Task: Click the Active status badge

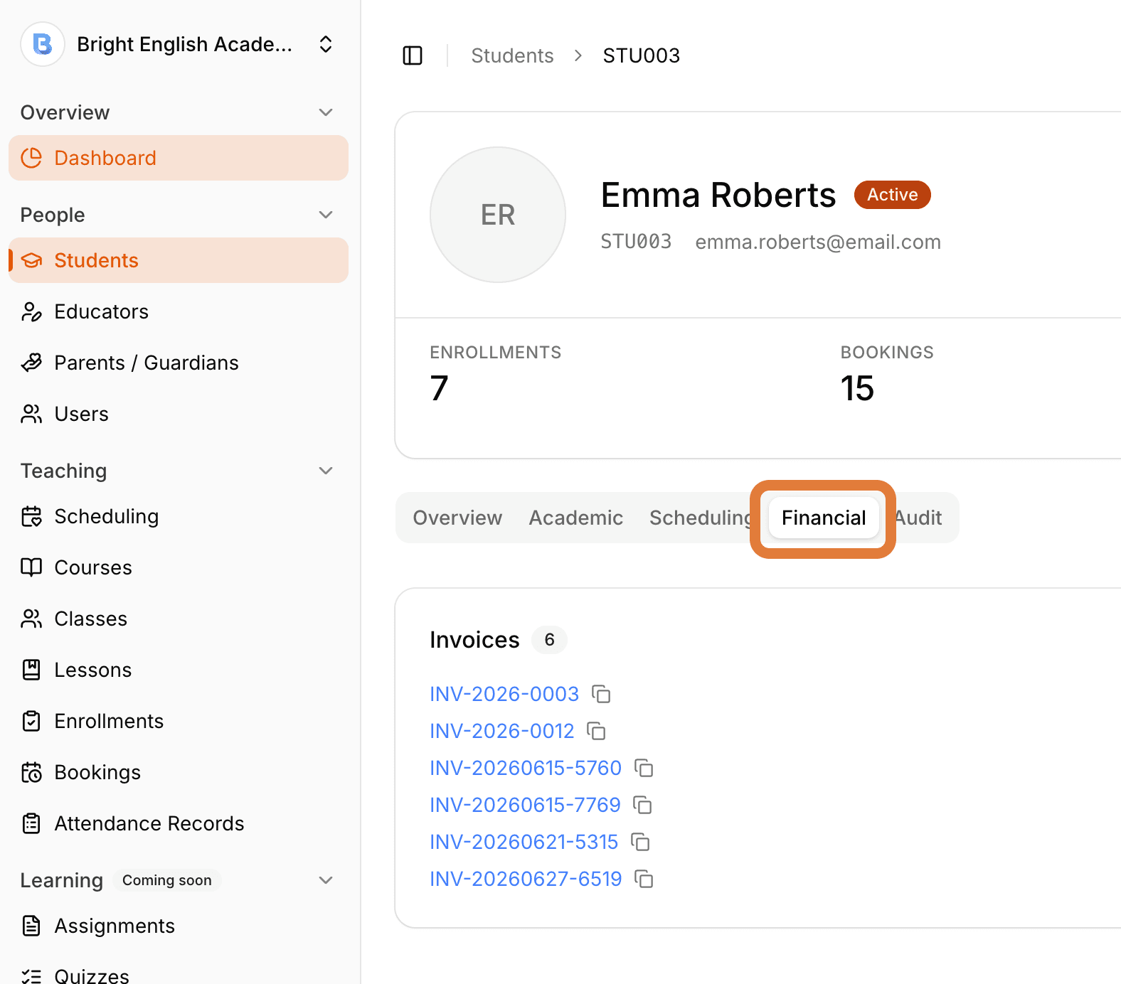Action: 892,195
